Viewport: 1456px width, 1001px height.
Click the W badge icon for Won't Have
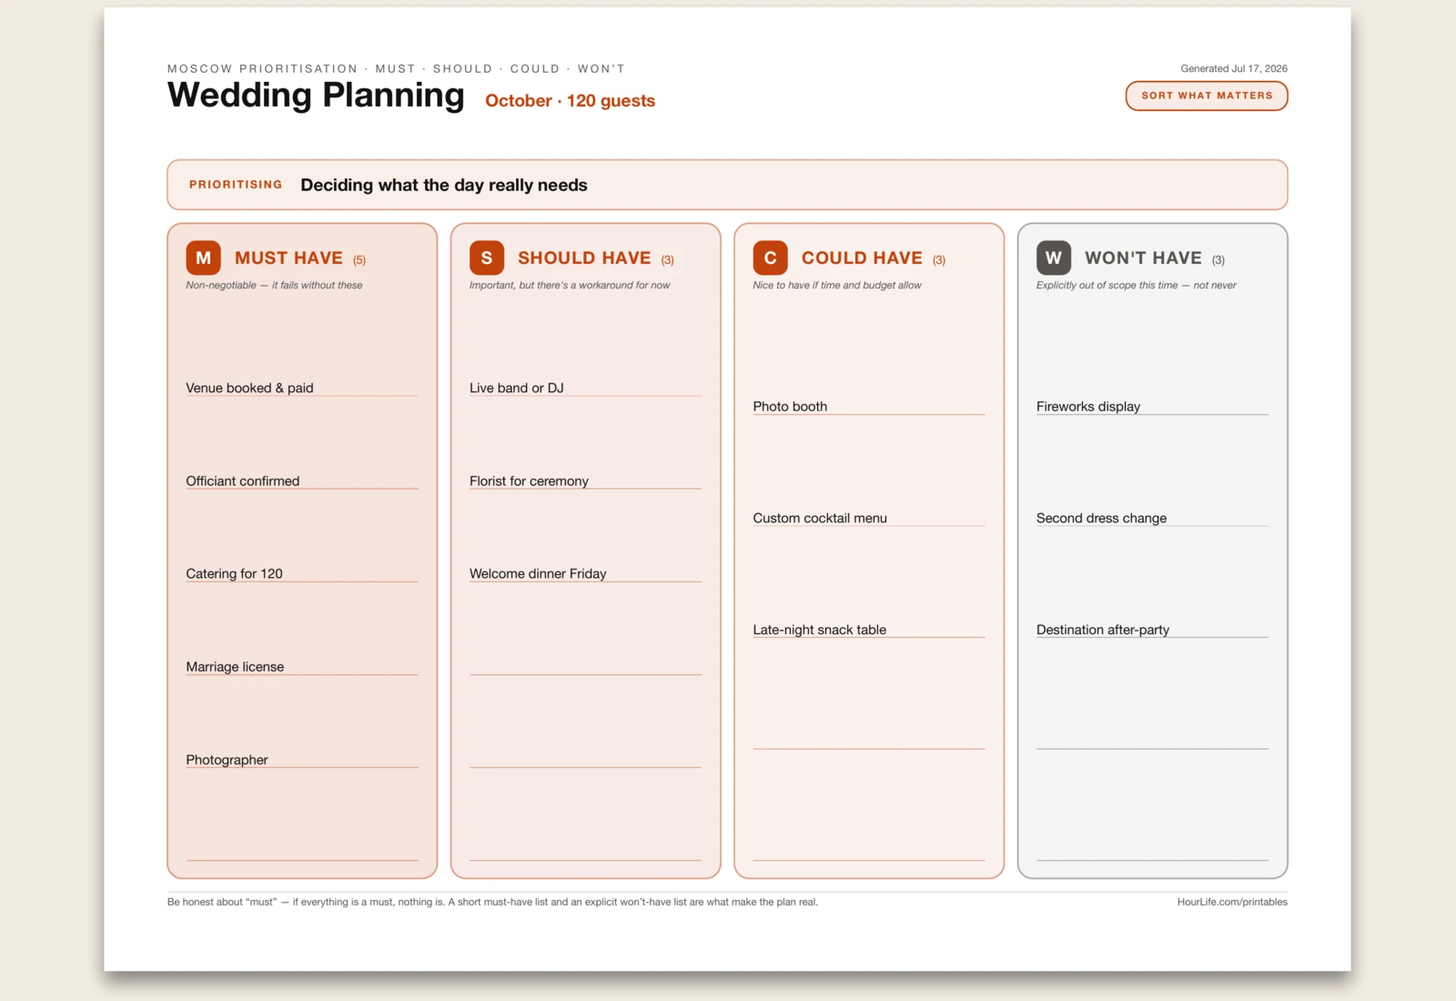click(x=1054, y=258)
